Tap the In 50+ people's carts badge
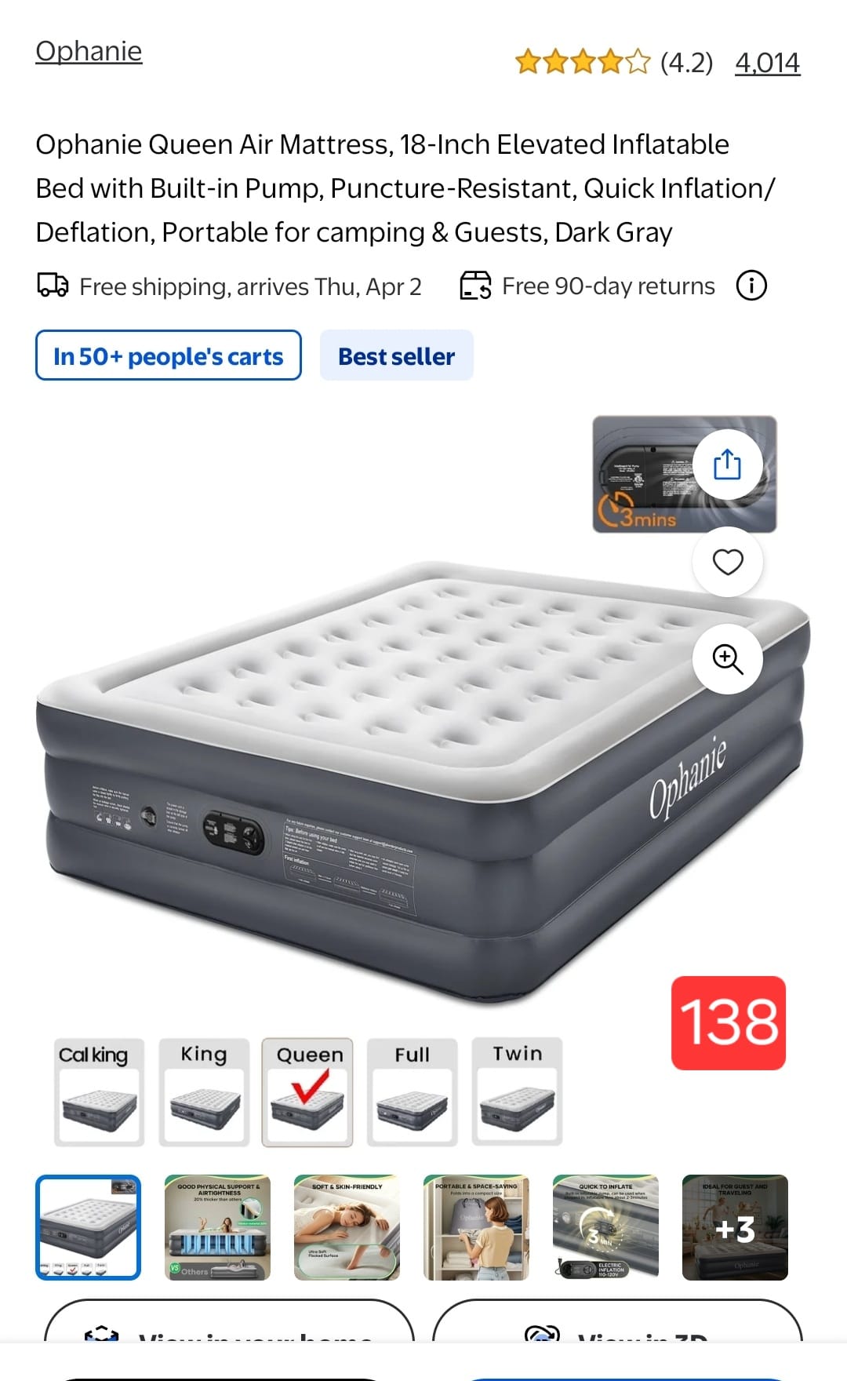Viewport: 847px width, 1381px height. (x=169, y=355)
